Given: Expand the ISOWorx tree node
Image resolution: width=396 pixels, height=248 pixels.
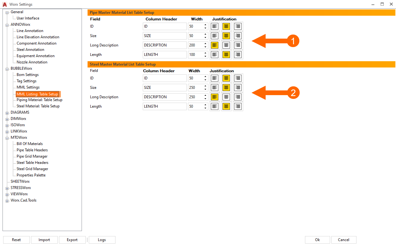Looking at the screenshot, I should point(7,125).
